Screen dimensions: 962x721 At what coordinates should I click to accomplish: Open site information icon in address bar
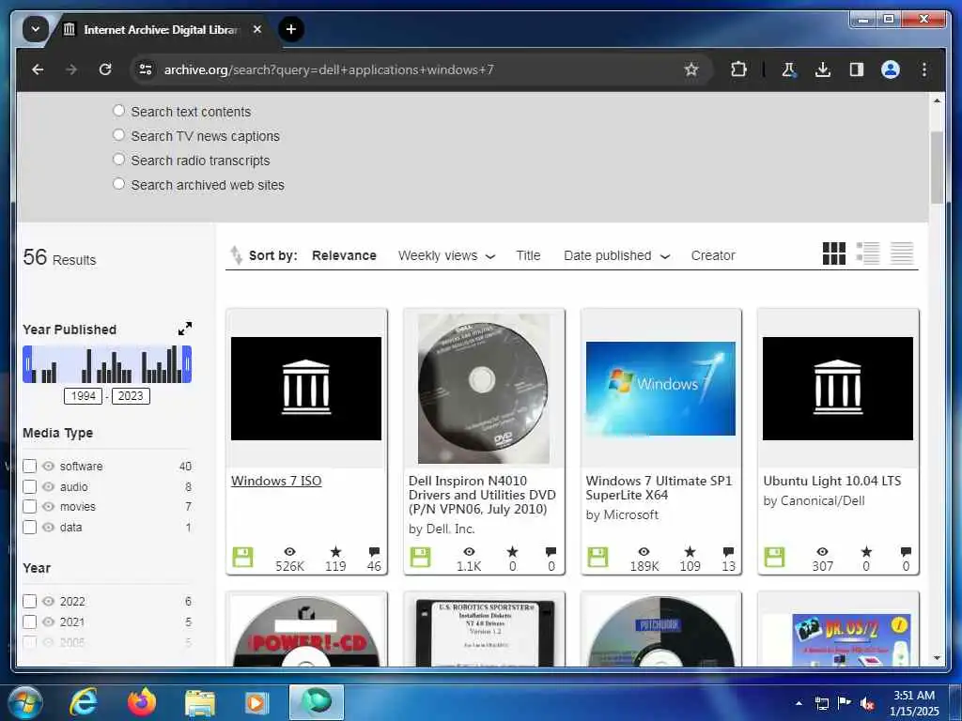coord(146,69)
